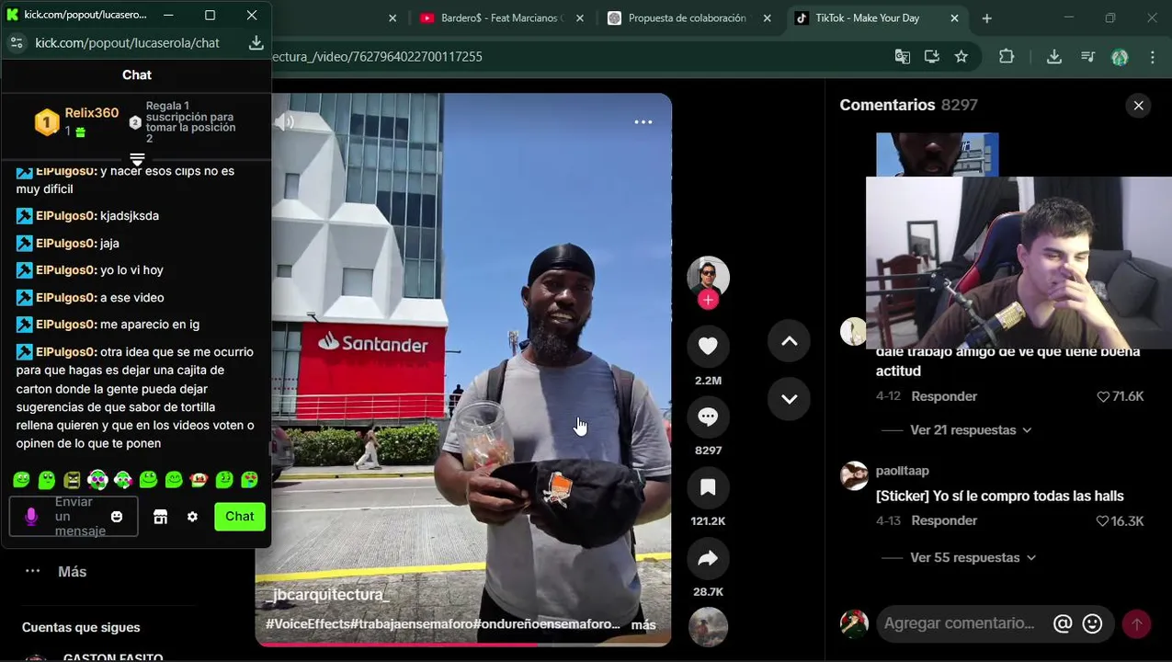Focus Kick 'Enviar un mensaje' field
Screen dimensions: 1172x662
pyautogui.click(x=75, y=517)
